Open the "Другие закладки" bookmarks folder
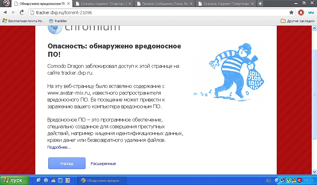Screen dimensions: 317x185 297,21
